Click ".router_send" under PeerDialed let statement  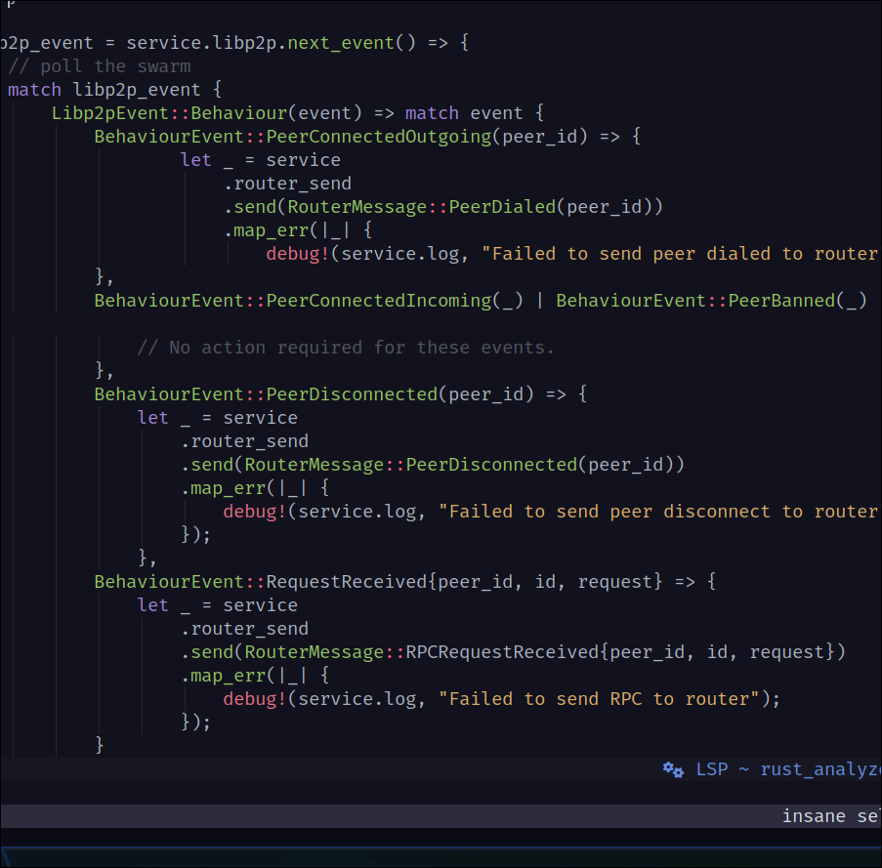[x=287, y=184]
